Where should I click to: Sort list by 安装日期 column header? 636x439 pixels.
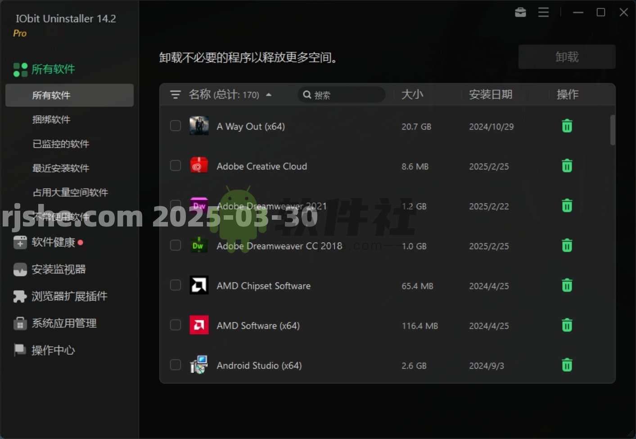[491, 95]
